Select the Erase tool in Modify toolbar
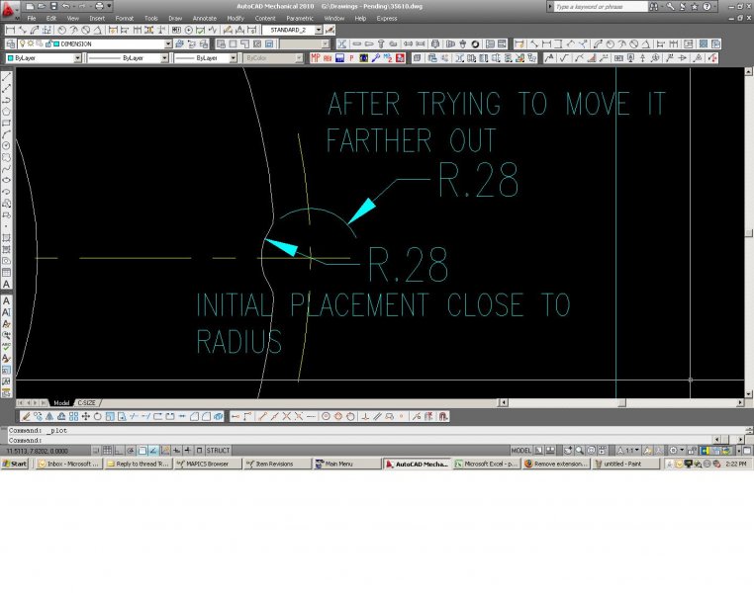This screenshot has height=593, width=754. (x=26, y=416)
